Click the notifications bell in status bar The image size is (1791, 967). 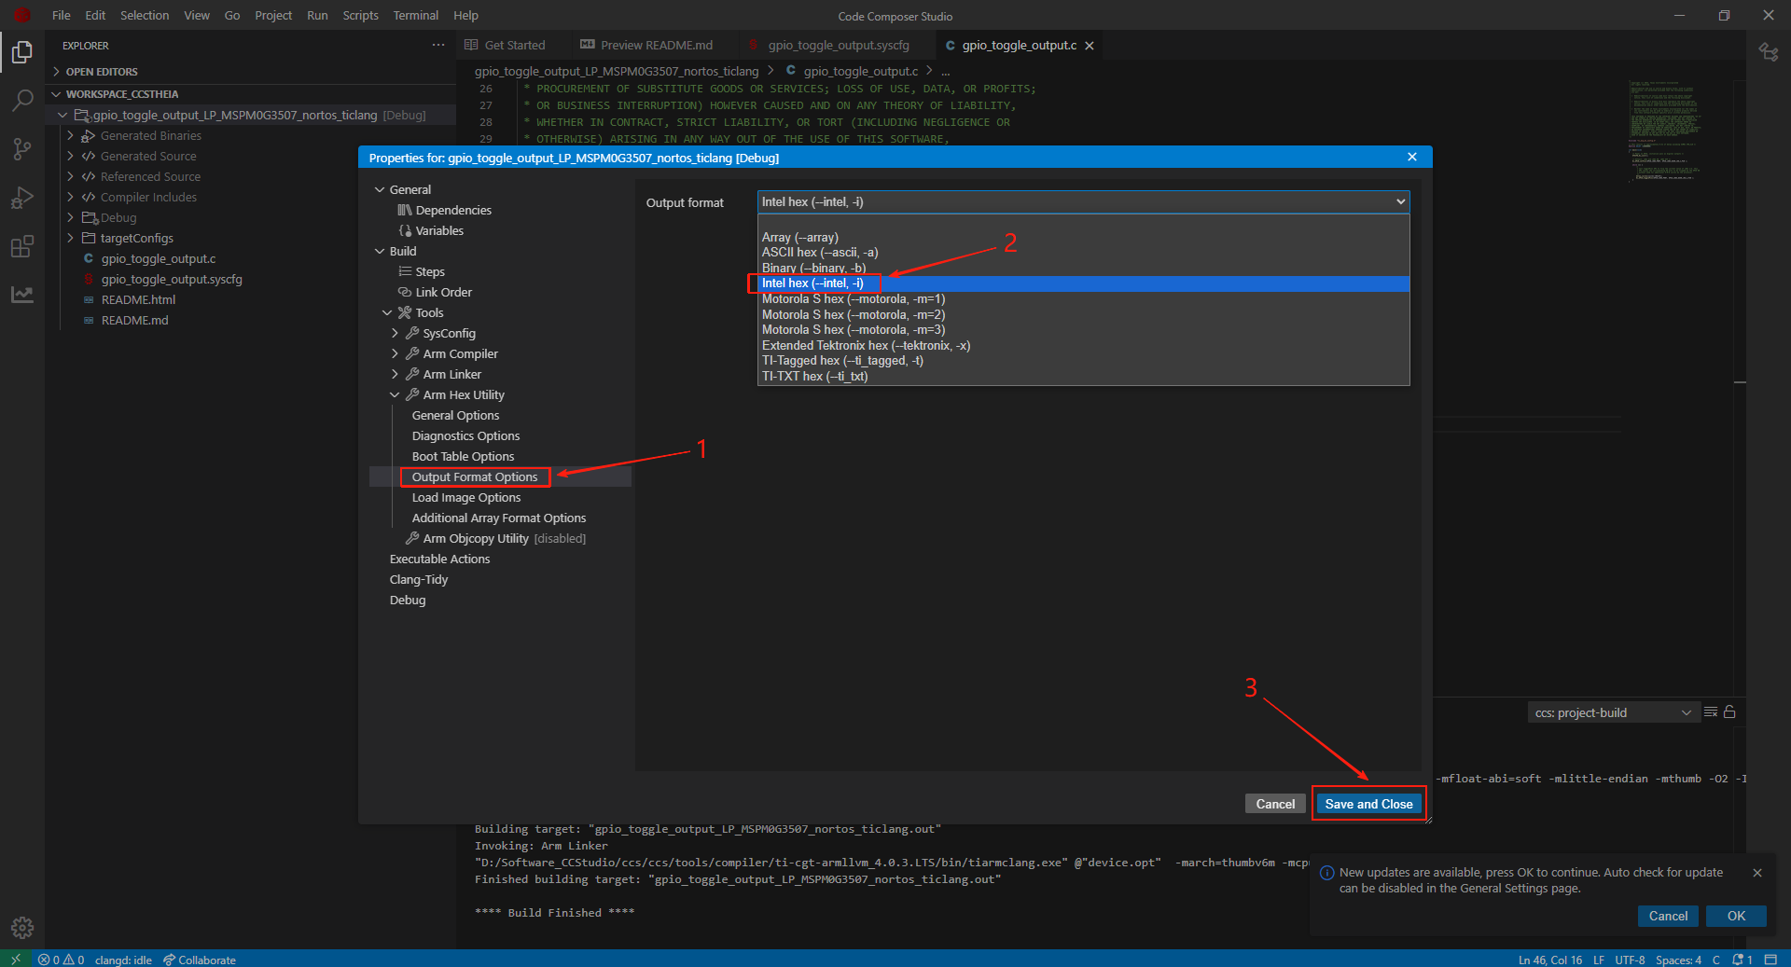click(x=1742, y=960)
